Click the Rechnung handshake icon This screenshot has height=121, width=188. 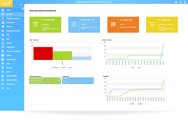pyautogui.click(x=35, y=24)
